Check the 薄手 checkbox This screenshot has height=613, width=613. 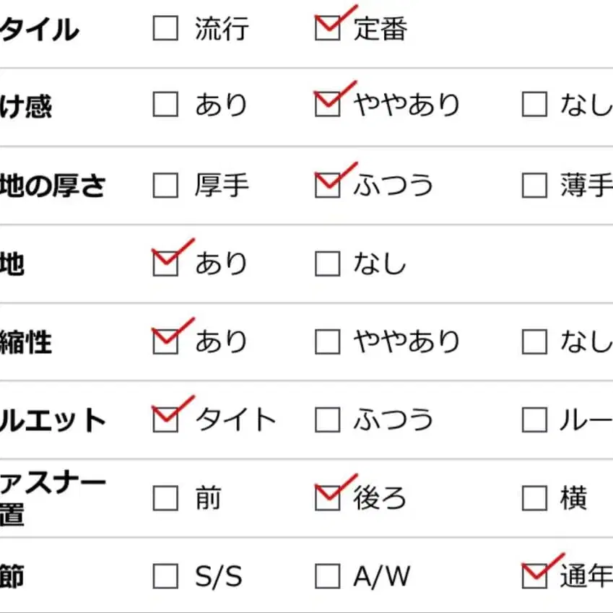[534, 186]
